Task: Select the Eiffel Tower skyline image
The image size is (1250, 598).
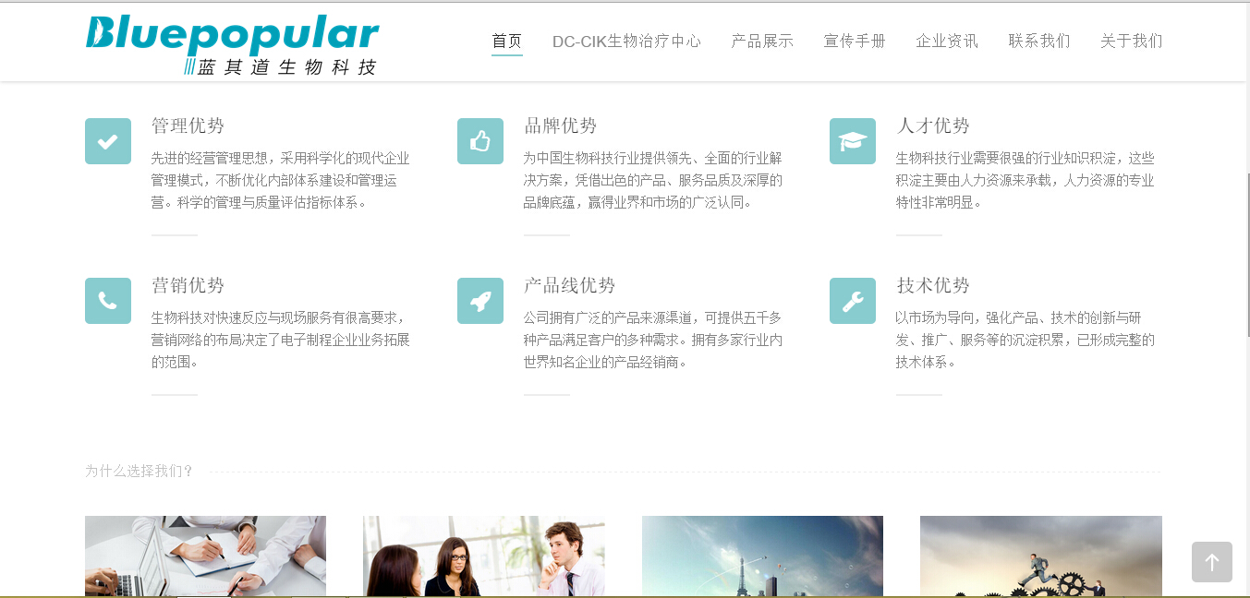Action: pos(762,556)
